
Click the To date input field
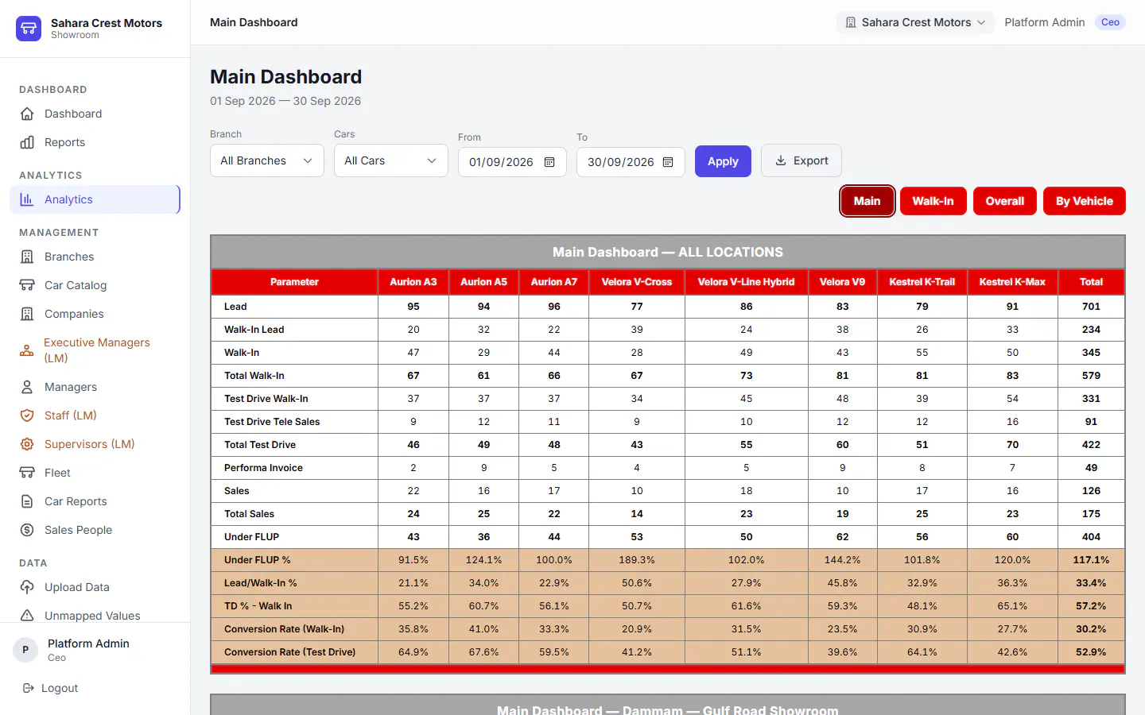(631, 162)
